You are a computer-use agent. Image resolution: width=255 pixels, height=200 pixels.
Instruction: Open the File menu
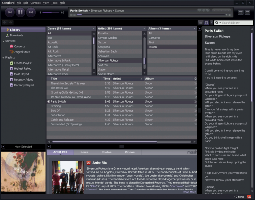tap(19, 3)
